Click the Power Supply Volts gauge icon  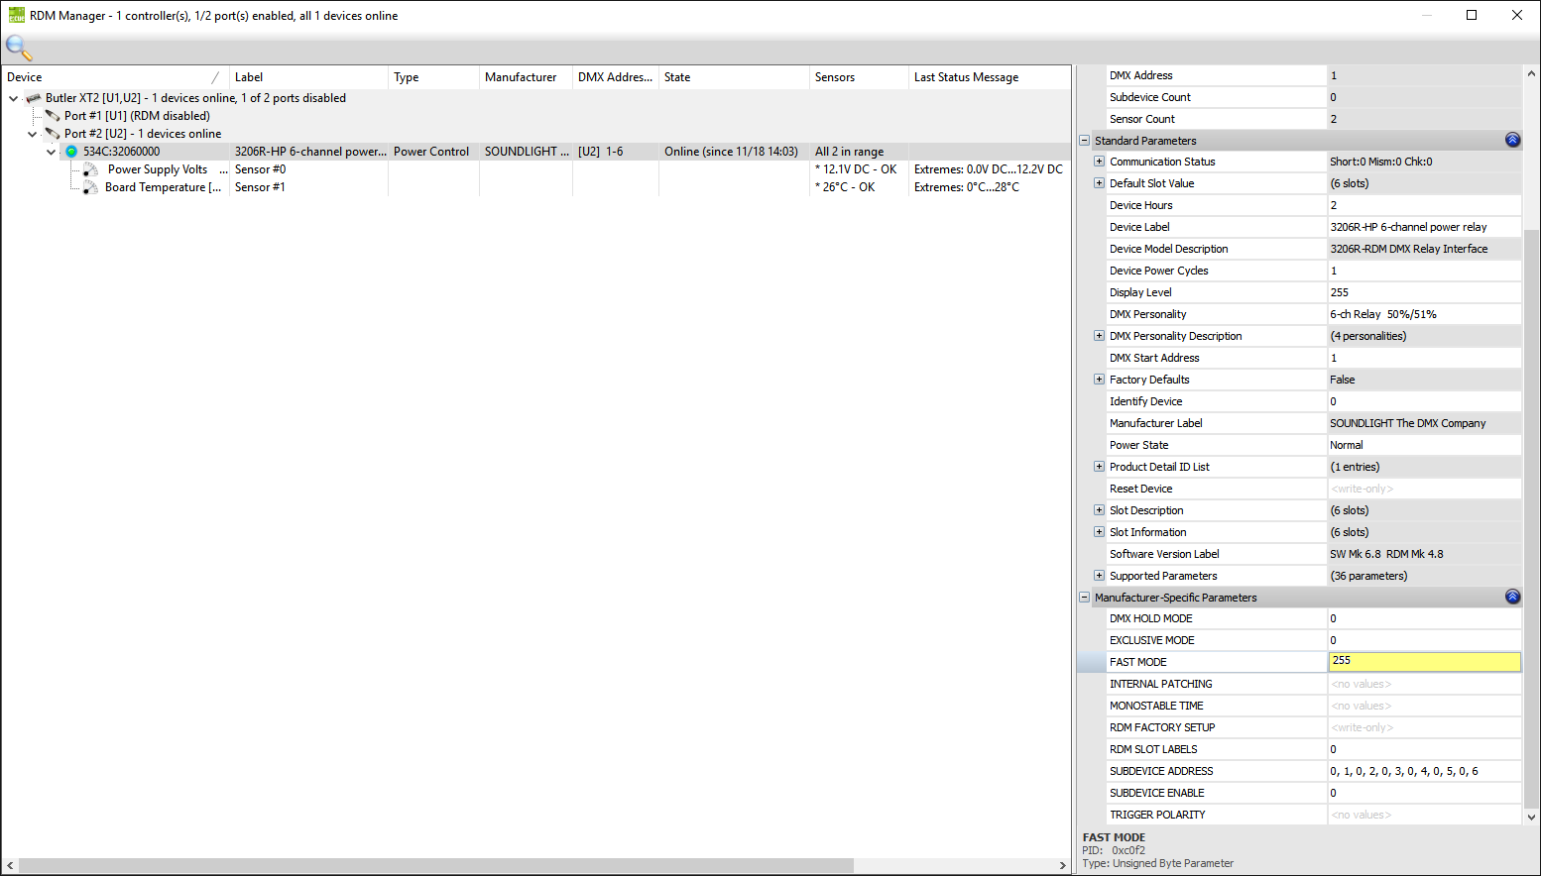(90, 169)
